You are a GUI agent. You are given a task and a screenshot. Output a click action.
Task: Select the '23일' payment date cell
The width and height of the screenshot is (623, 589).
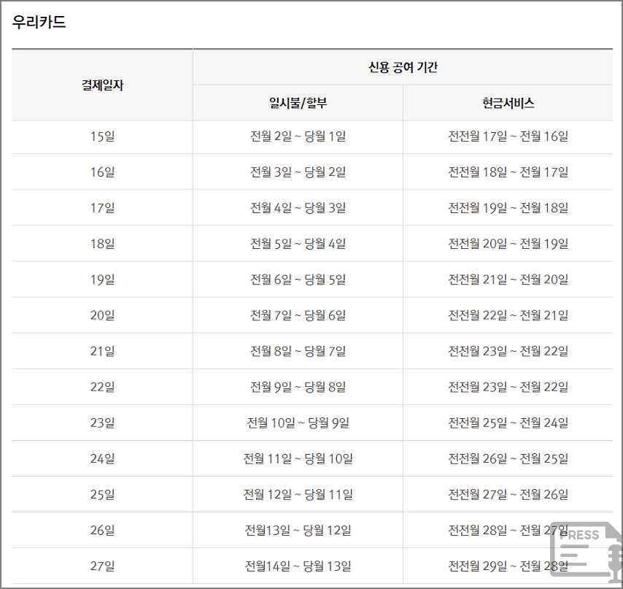coord(103,423)
